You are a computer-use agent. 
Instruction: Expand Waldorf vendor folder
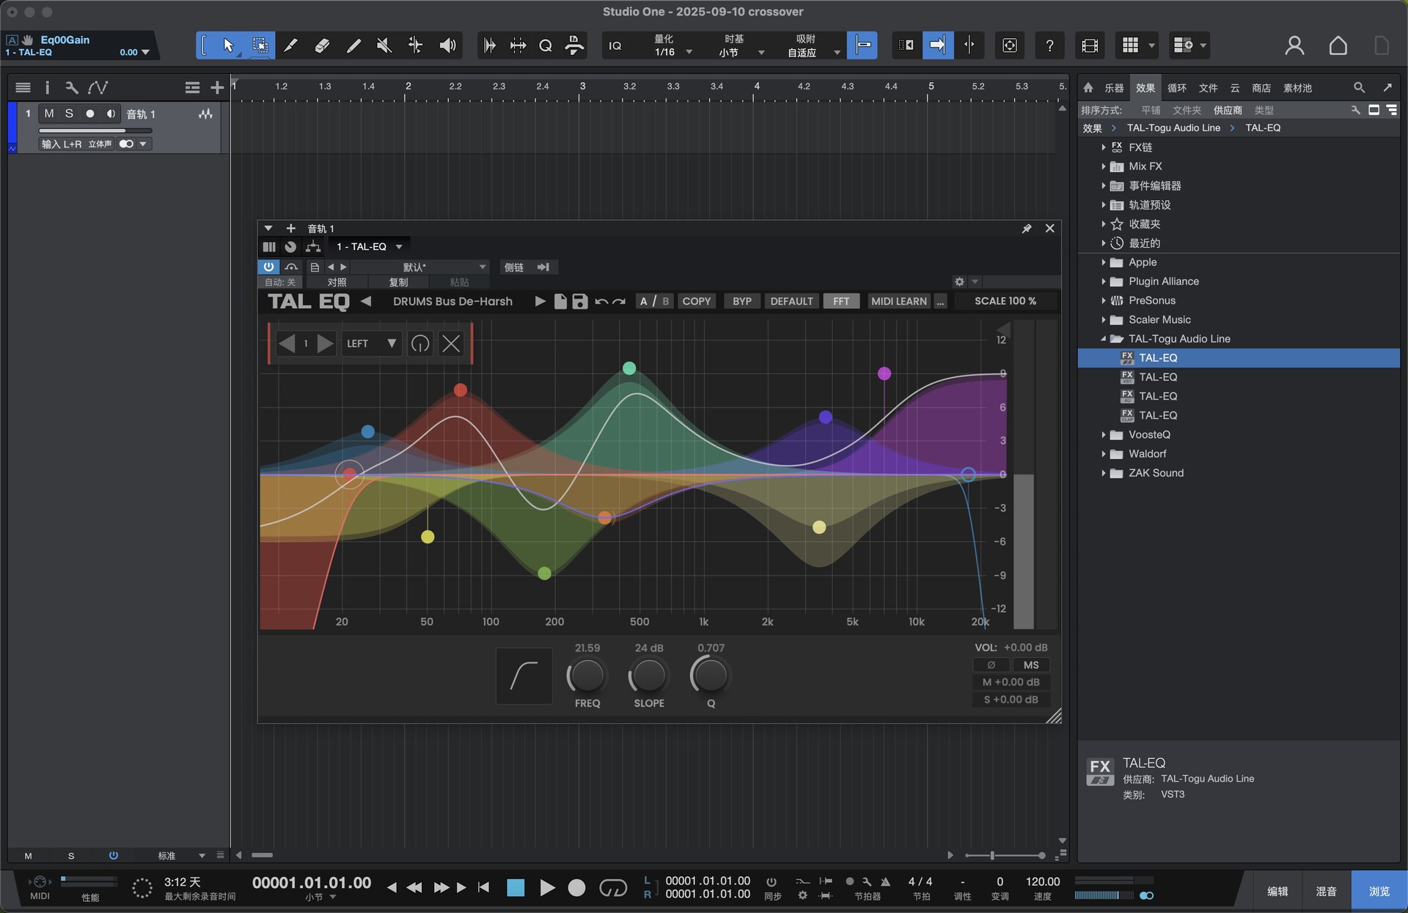pyautogui.click(x=1103, y=454)
